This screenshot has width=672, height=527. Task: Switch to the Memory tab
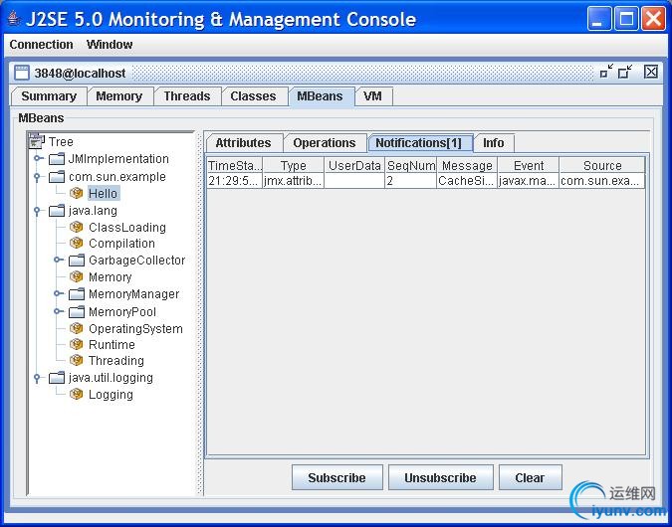(119, 96)
